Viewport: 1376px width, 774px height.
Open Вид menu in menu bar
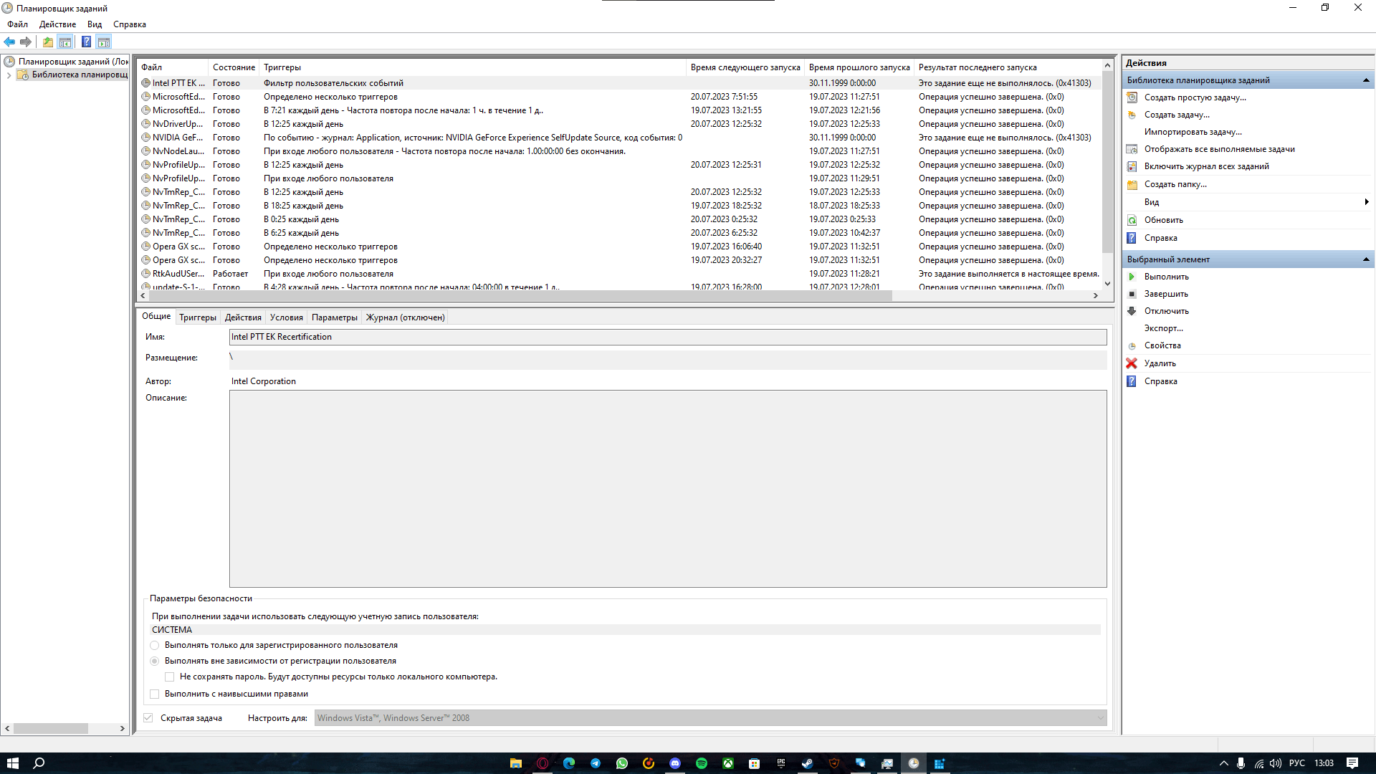[95, 24]
